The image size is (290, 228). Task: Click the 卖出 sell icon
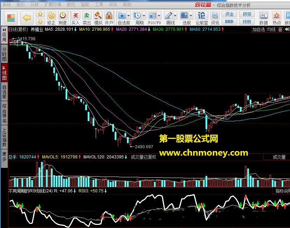pyautogui.click(x=87, y=18)
